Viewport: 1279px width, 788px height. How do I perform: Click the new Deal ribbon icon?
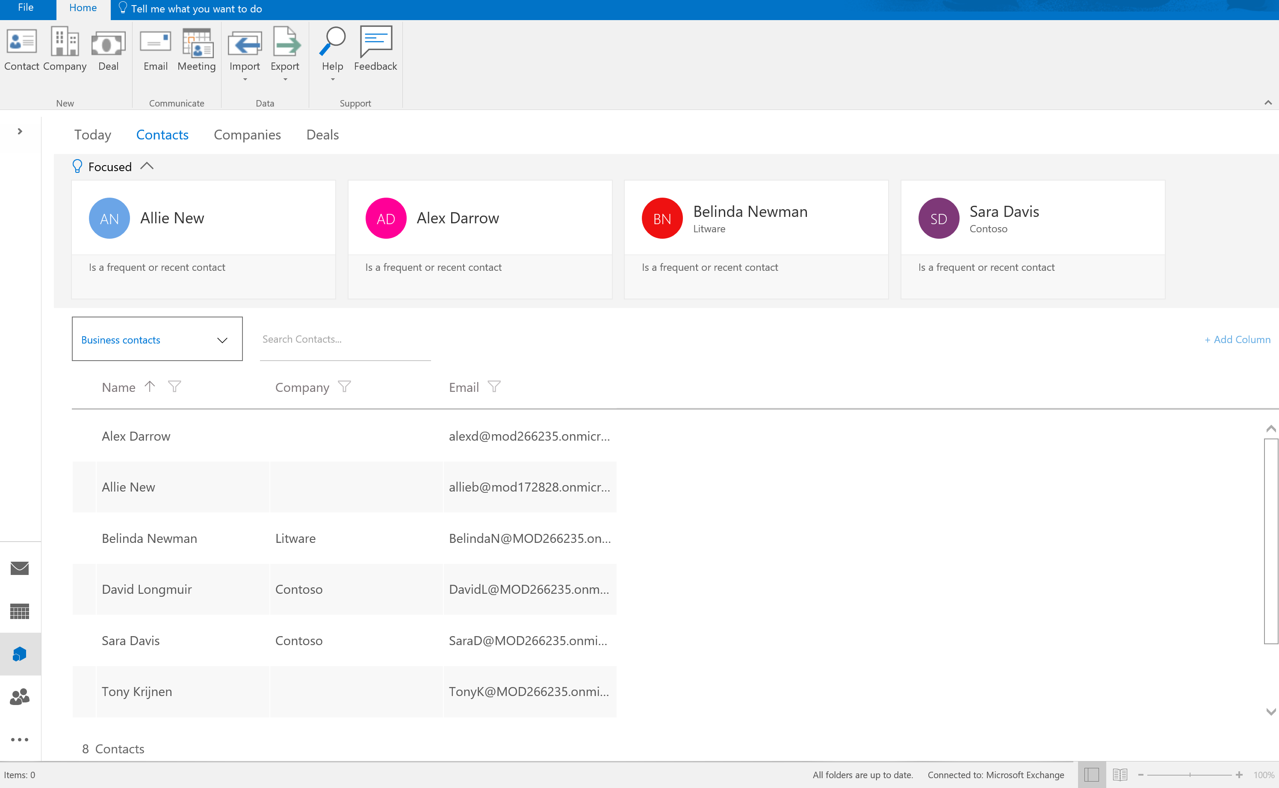click(108, 50)
